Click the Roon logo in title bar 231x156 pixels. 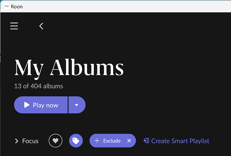[x=6, y=6]
